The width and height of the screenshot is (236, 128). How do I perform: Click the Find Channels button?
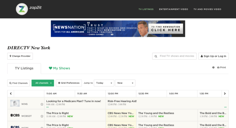(x=19, y=83)
